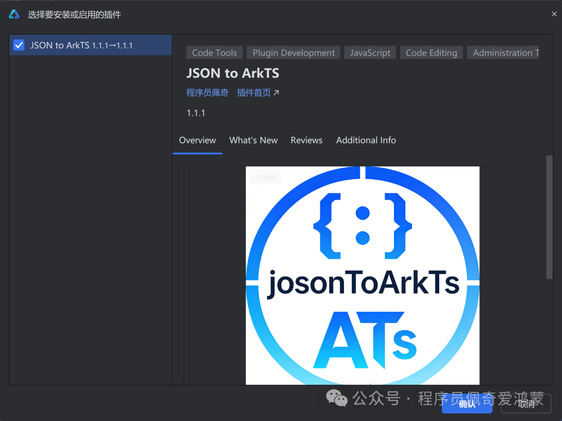Click the Administration tag
This screenshot has width=562, height=421.
(x=503, y=52)
